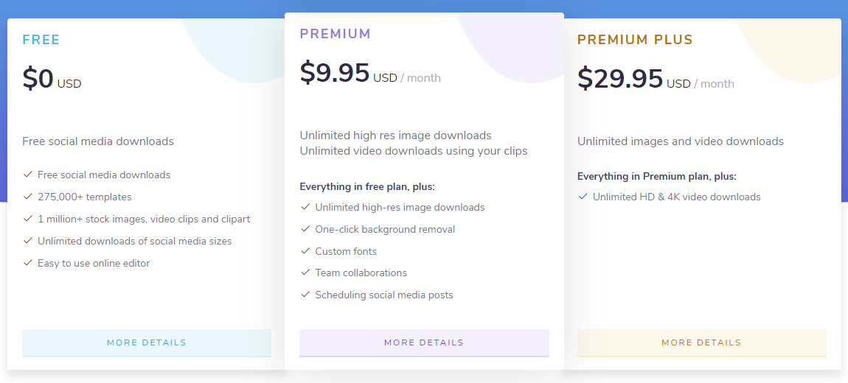Image resolution: width=848 pixels, height=383 pixels.
Task: Select the FREE plan heading
Action: (x=41, y=40)
